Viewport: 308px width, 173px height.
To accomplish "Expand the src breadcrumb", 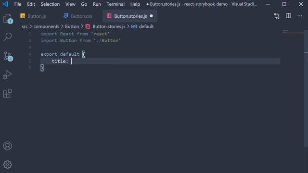I will coord(25,26).
